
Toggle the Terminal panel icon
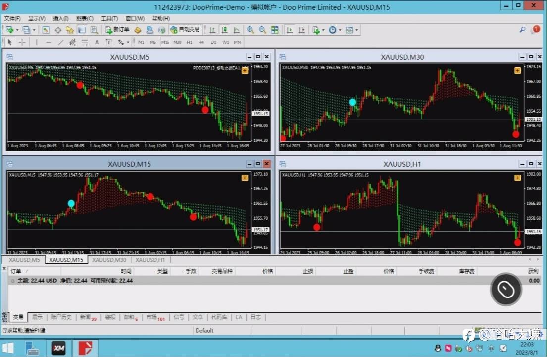pos(82,30)
